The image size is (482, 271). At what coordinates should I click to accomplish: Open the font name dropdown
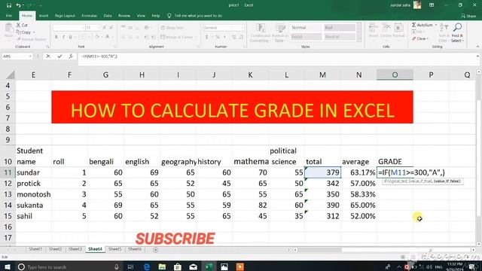tap(83, 28)
